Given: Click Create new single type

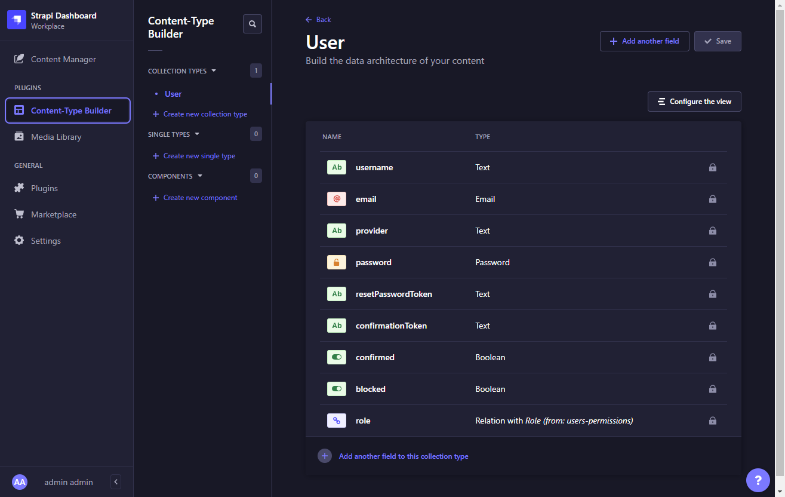Looking at the screenshot, I should [194, 156].
